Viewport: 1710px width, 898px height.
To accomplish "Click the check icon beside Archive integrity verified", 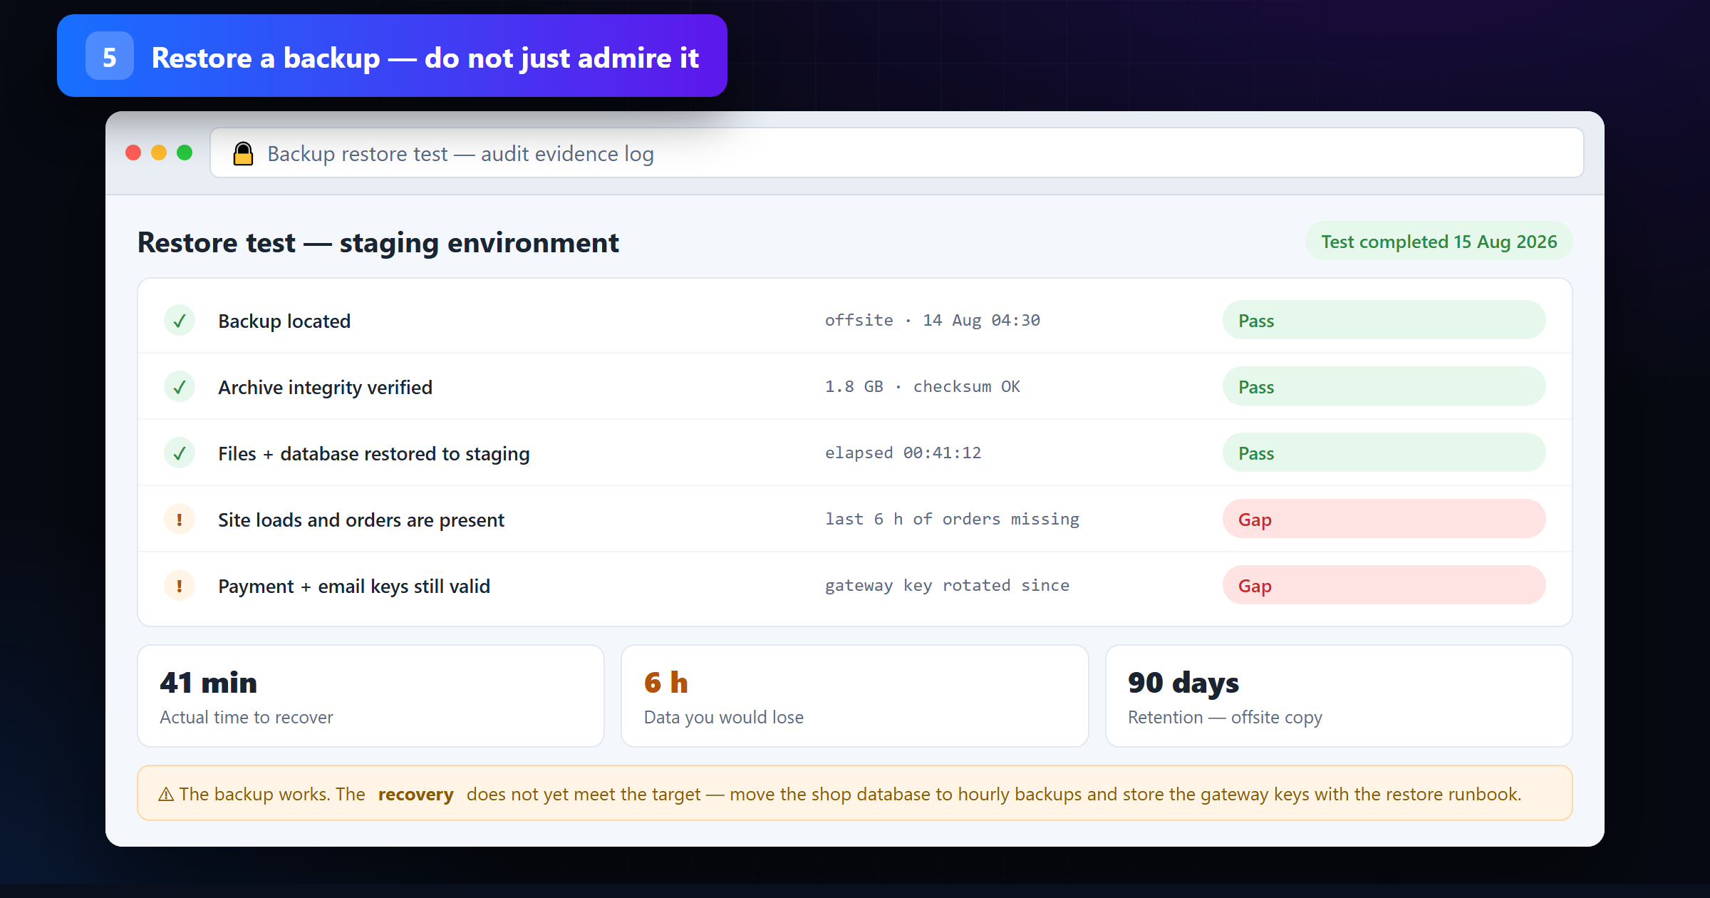I will coord(180,387).
